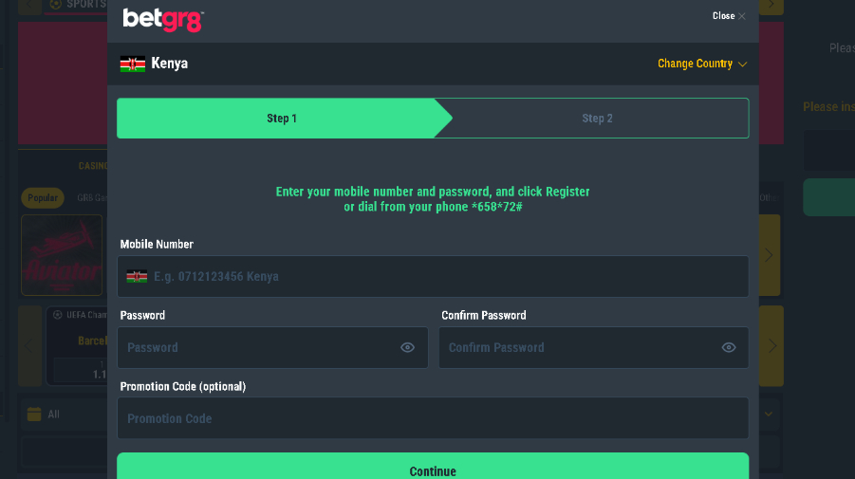855x479 pixels.
Task: Select the Step 1 tab
Action: pos(282,119)
